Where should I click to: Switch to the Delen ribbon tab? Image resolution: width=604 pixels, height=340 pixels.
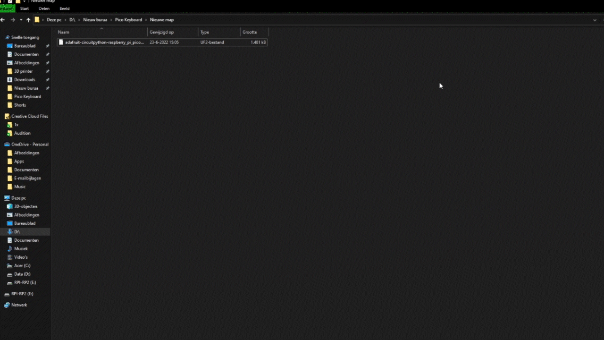click(x=44, y=8)
